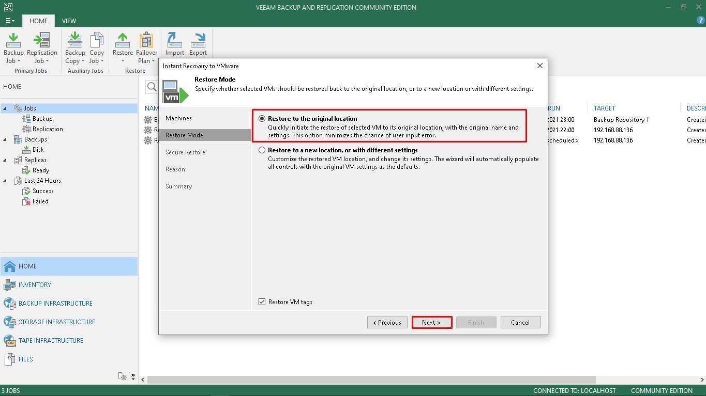Collapse the Last 24 Hours node
The image size is (706, 396).
point(5,181)
